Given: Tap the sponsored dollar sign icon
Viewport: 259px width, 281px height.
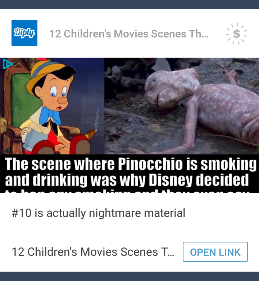Looking at the screenshot, I should (237, 34).
